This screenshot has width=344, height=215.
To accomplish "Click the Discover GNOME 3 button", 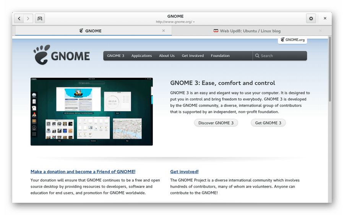I will pos(216,123).
